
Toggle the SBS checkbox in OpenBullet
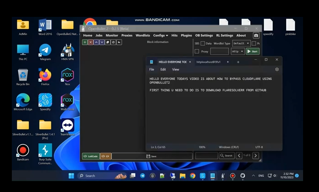tap(203, 43)
